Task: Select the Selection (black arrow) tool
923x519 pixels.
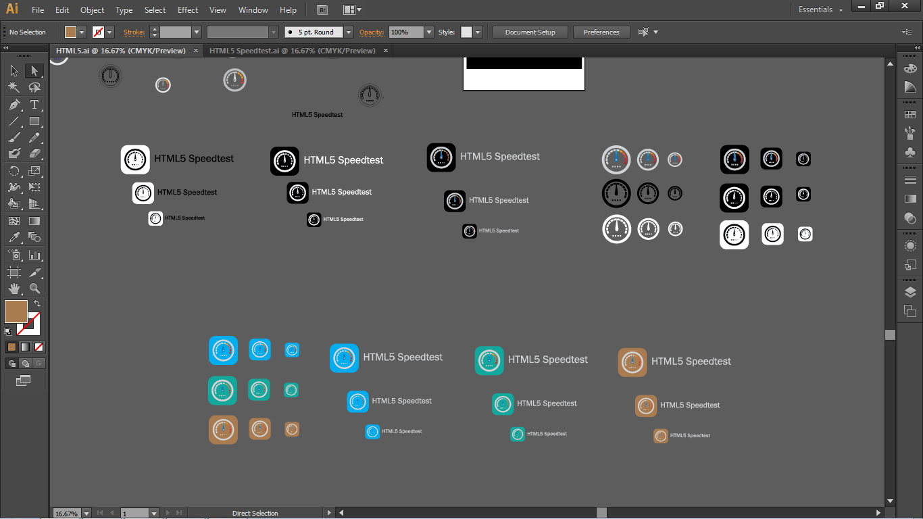Action: click(x=14, y=71)
